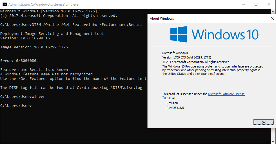Click the 'C:\Users\User>winver' line
Viewport: 276px width, 144px height.
coord(23,96)
